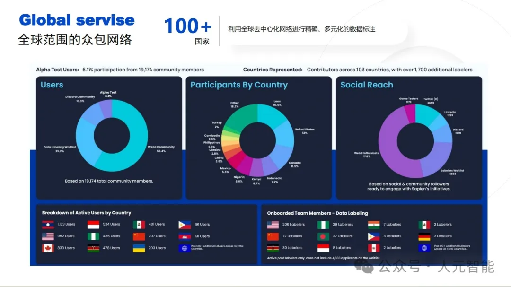The width and height of the screenshot is (511, 287).
Task: Click the Indonesia 7.2% chart label
Action: 275,180
